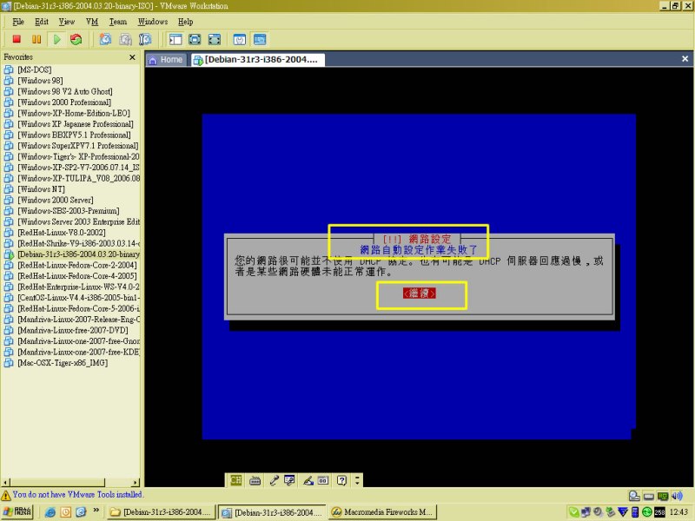Switch to Full Screen mode icon
Viewport: 695px width, 521px height.
tap(195, 39)
